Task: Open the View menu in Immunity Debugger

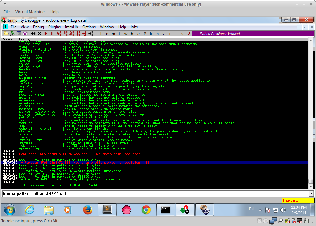Action: [x=25, y=27]
